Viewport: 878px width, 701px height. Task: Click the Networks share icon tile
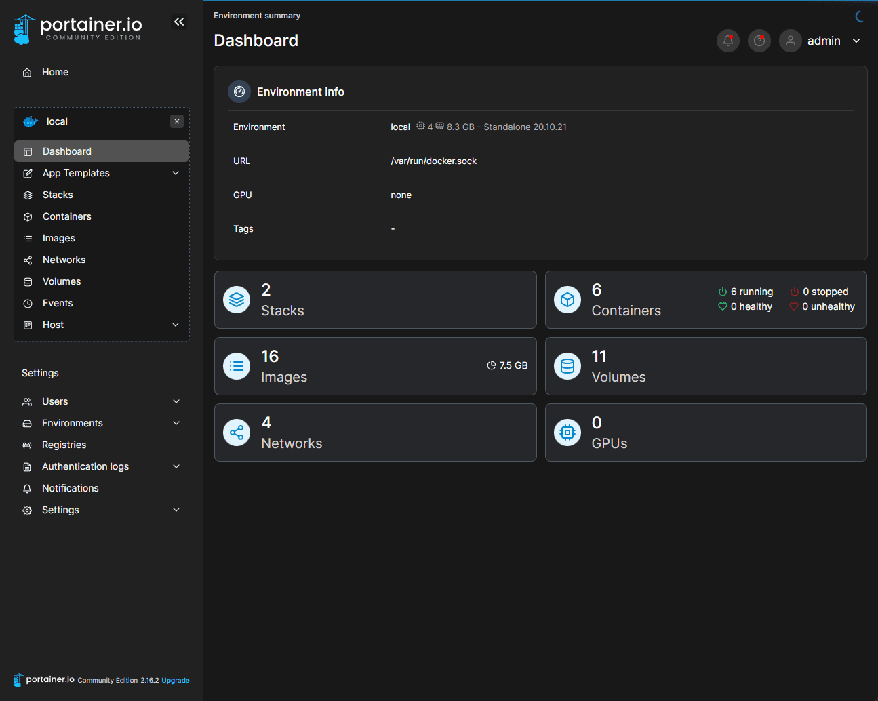coord(237,433)
